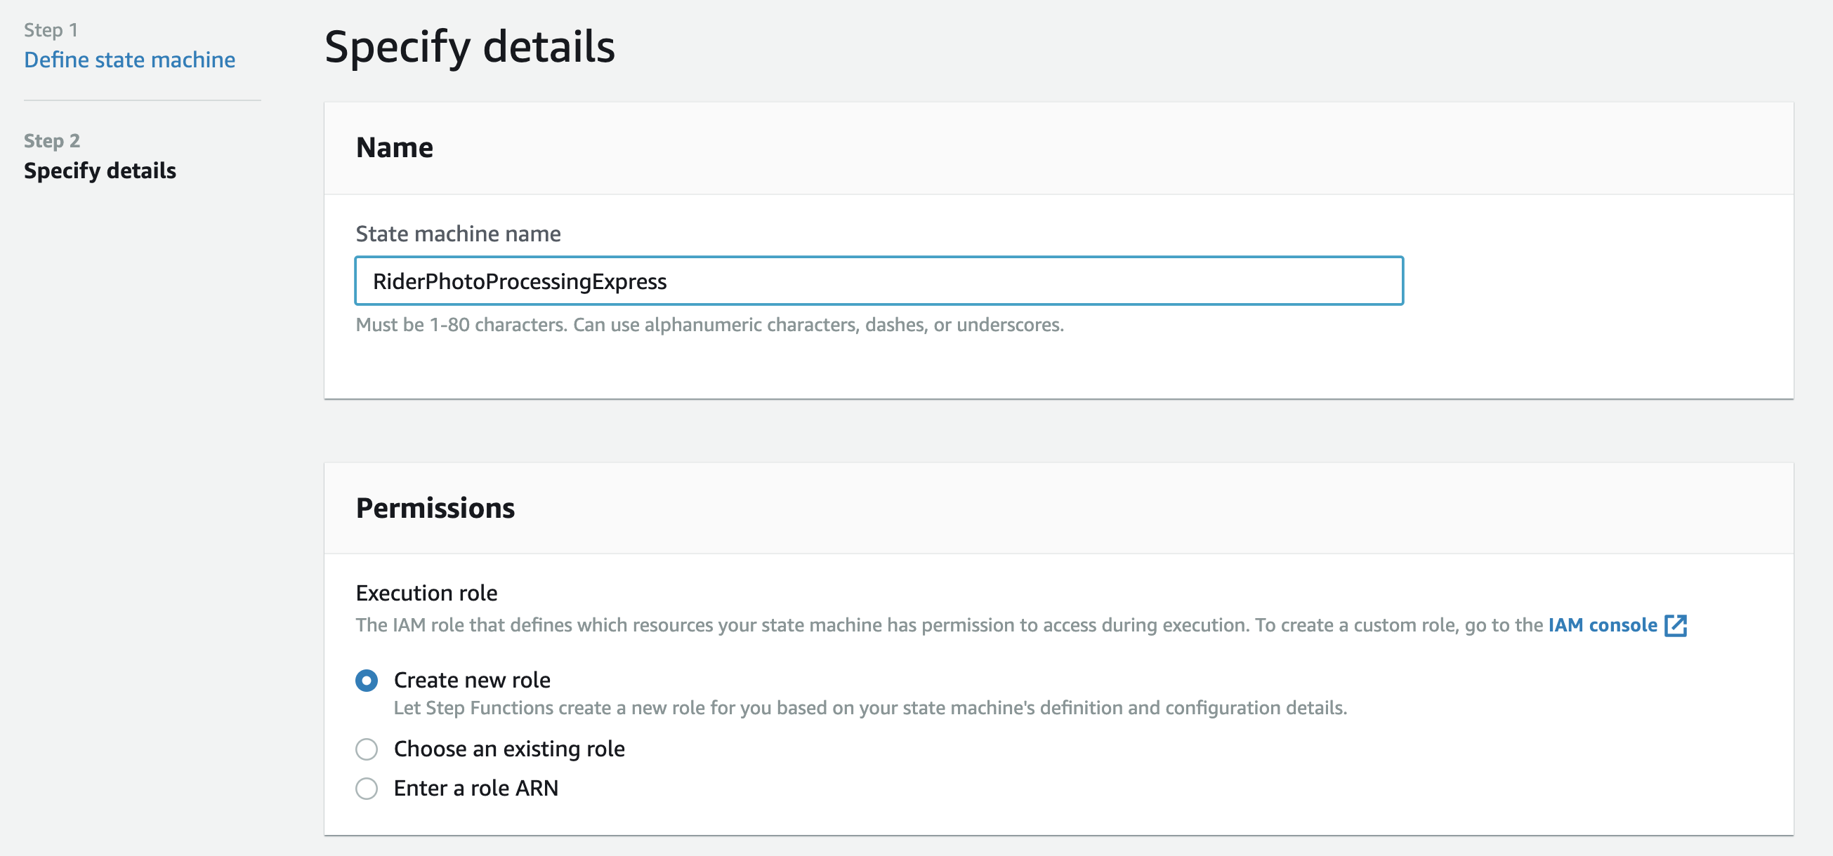This screenshot has height=856, width=1833.
Task: Click the State machine name input field
Action: tap(879, 281)
